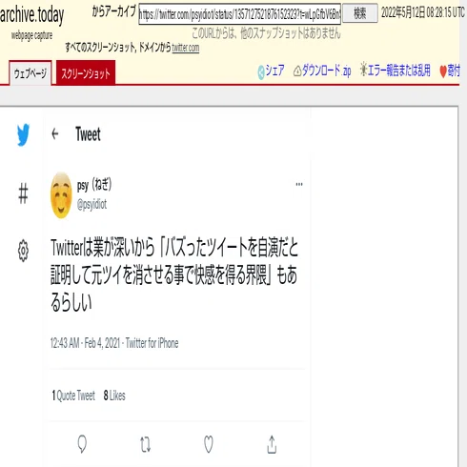The image size is (467, 467).
Task: Click the Twitter bird logo
Action: (x=23, y=134)
